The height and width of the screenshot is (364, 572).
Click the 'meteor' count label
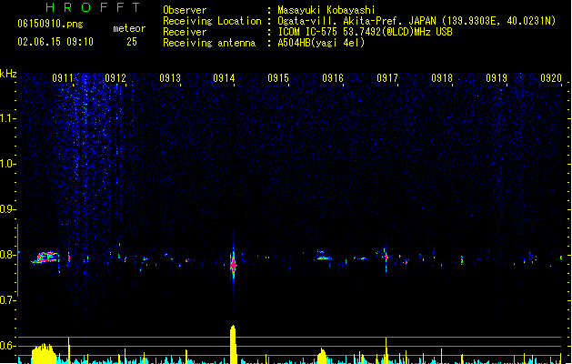(x=129, y=28)
